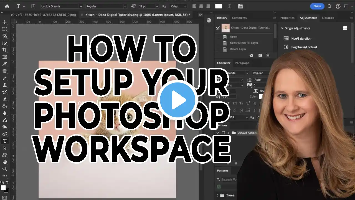Select the Crop tool

pos(5,50)
